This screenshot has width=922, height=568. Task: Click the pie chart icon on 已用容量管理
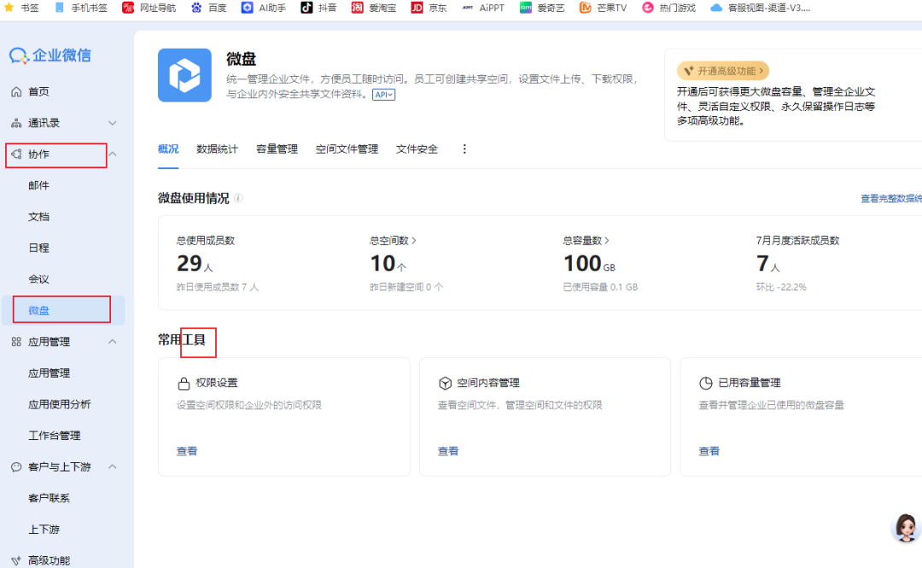pos(705,384)
